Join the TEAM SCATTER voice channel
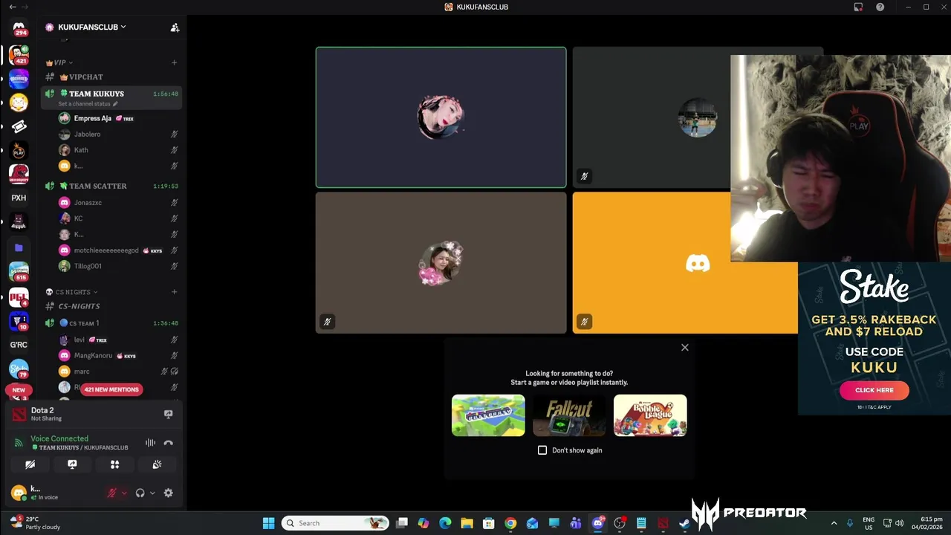The height and width of the screenshot is (535, 951). click(111, 186)
